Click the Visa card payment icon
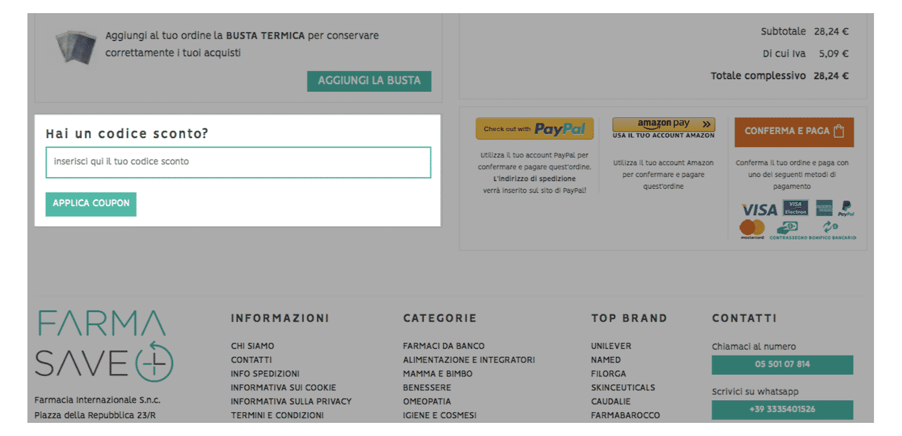The height and width of the screenshot is (436, 902). point(759,210)
